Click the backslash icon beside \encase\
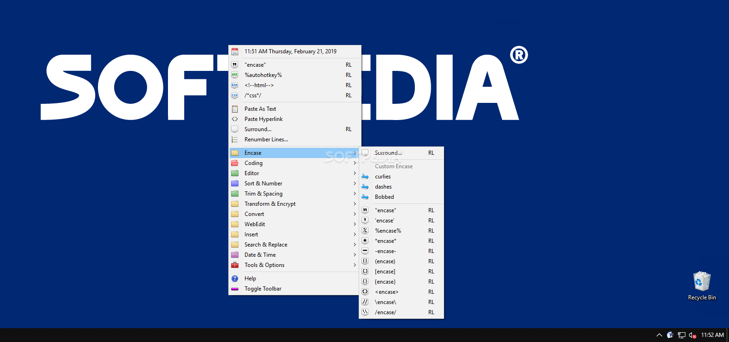The width and height of the screenshot is (729, 342). (365, 302)
